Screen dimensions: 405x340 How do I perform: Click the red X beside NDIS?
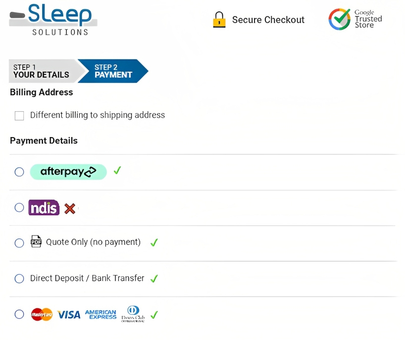pyautogui.click(x=70, y=208)
